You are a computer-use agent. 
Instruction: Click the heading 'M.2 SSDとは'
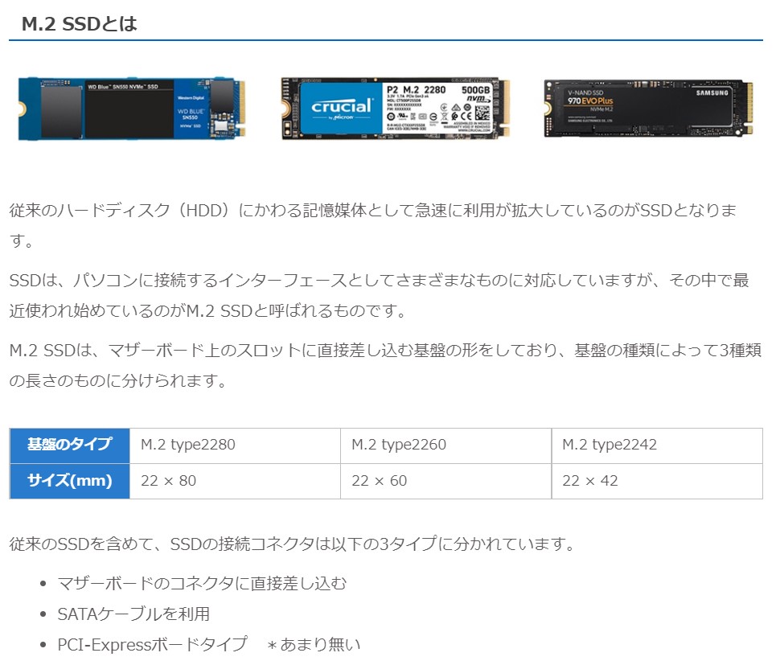tap(79, 23)
